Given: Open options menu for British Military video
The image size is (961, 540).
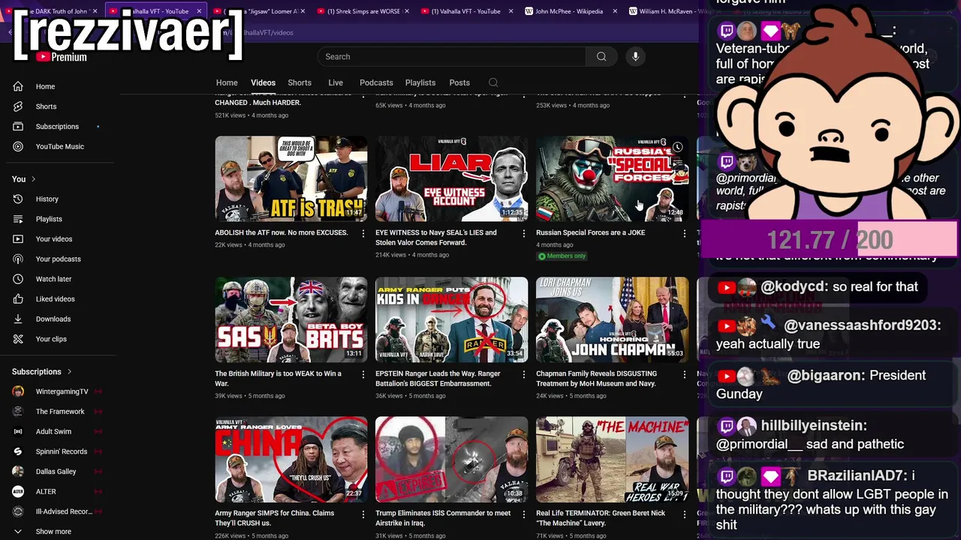Looking at the screenshot, I should 363,374.
